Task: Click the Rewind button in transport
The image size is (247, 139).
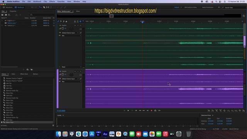Action: tap(140, 111)
